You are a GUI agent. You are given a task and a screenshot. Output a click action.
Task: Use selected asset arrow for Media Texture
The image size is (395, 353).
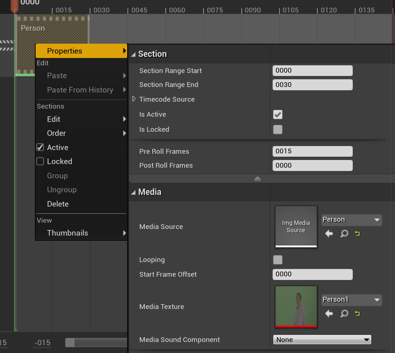(329, 313)
